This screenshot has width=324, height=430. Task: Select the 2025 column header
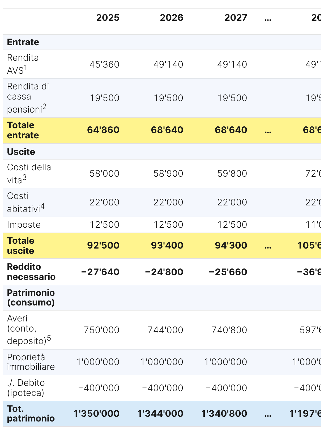pos(108,18)
